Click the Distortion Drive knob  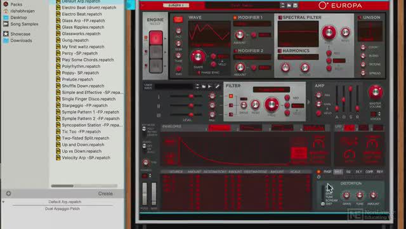[x=346, y=195]
